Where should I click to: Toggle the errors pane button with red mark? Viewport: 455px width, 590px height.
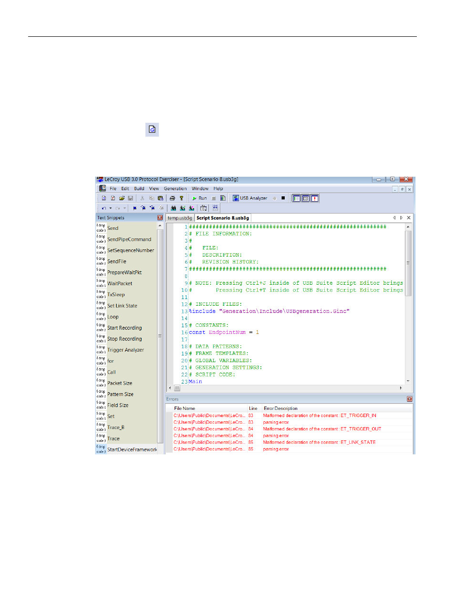point(314,198)
